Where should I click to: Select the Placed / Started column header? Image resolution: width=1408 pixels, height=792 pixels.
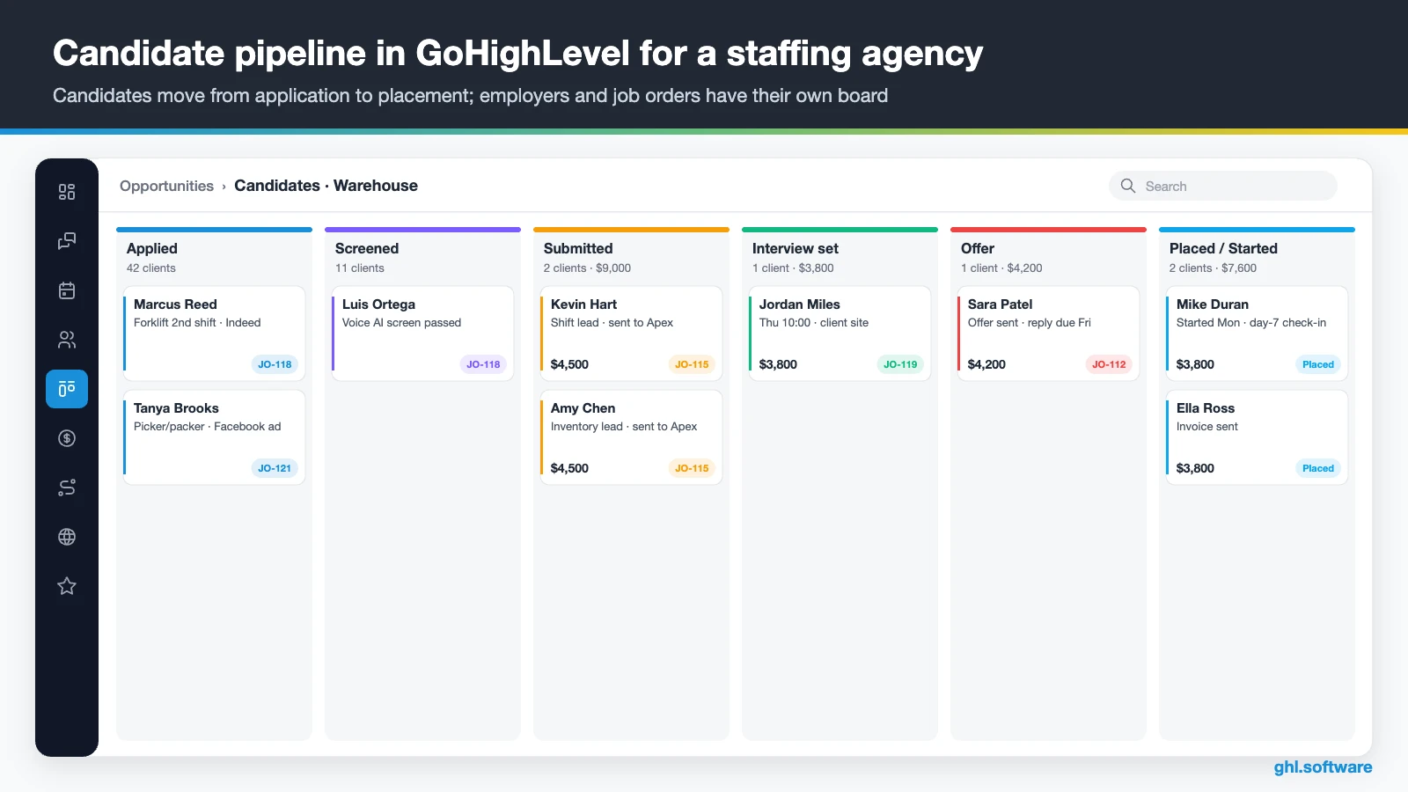[x=1223, y=249]
